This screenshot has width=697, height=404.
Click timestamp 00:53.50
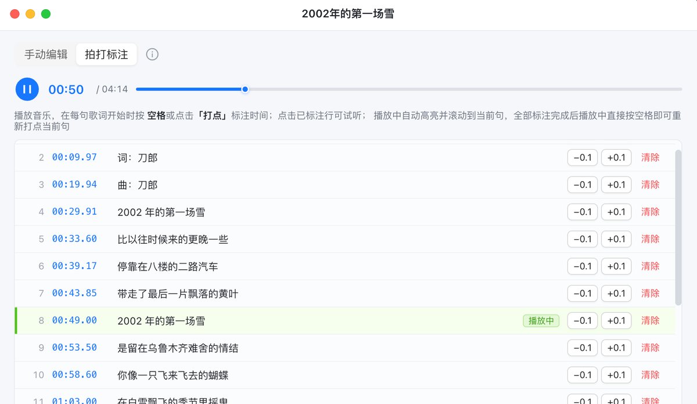(x=74, y=348)
